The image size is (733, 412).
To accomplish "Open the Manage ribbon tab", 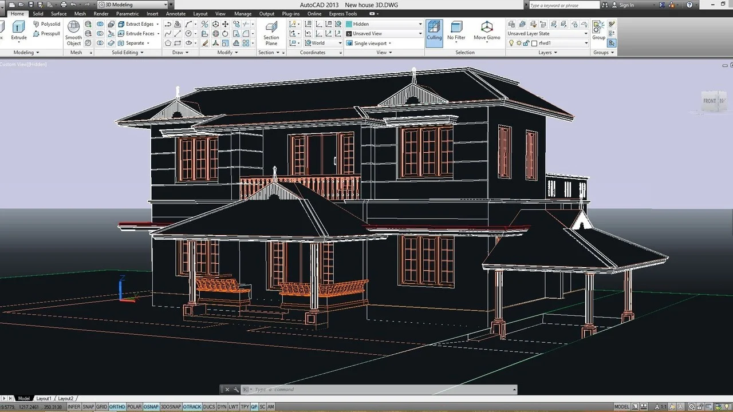I will point(243,14).
